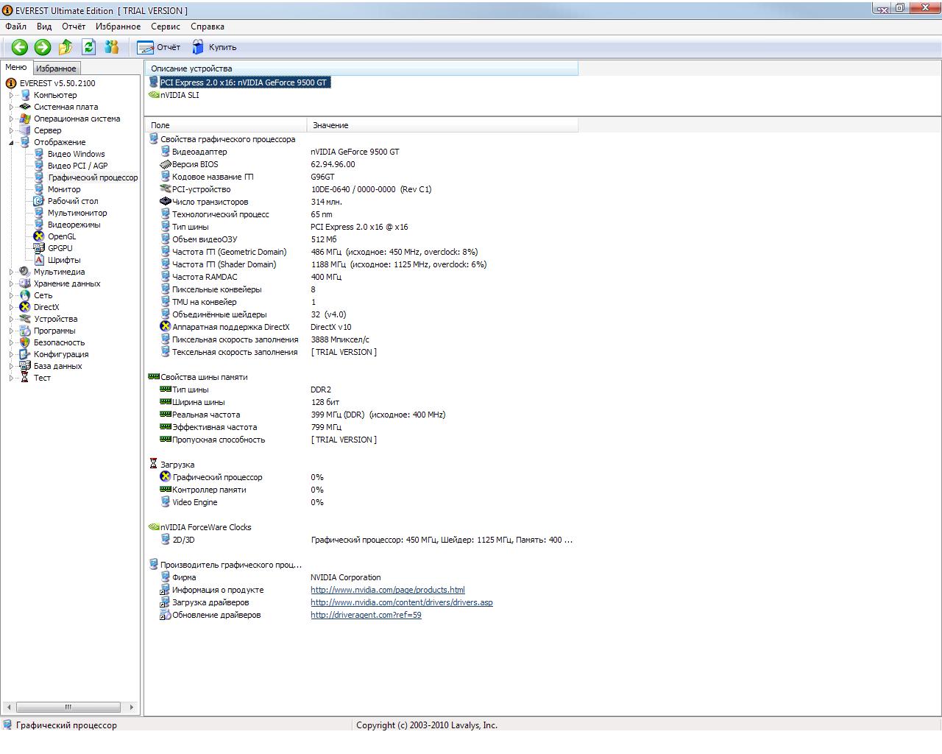Click the Up level toolbar icon
The width and height of the screenshot is (942, 754).
(65, 47)
